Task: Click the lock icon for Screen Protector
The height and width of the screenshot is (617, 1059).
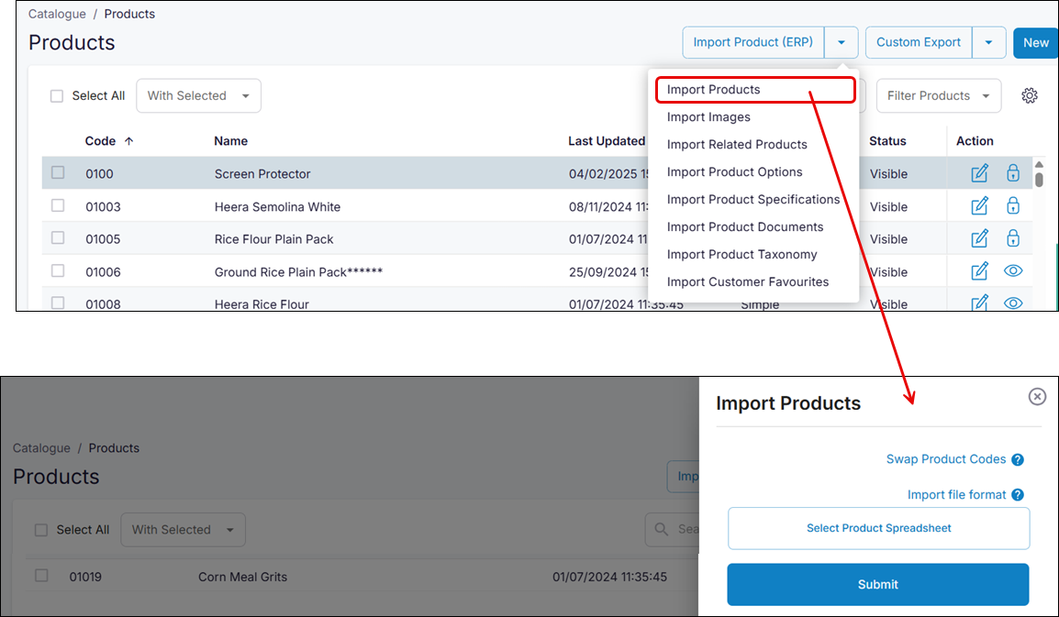Action: pyautogui.click(x=1013, y=173)
